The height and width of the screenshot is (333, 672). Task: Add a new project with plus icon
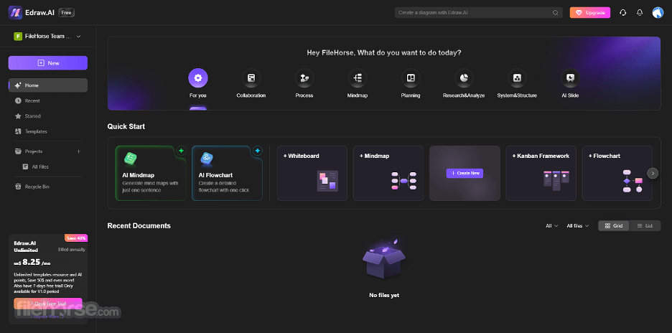coord(78,151)
